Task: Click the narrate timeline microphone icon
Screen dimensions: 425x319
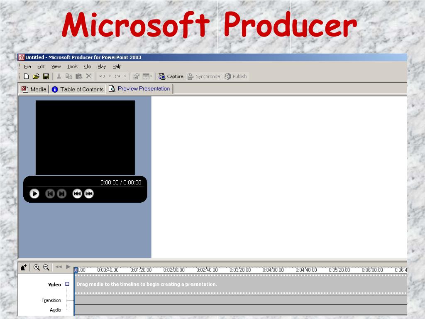Action: tap(24, 267)
